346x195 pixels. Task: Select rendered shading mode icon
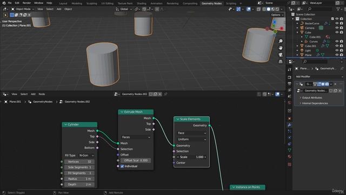click(277, 9)
